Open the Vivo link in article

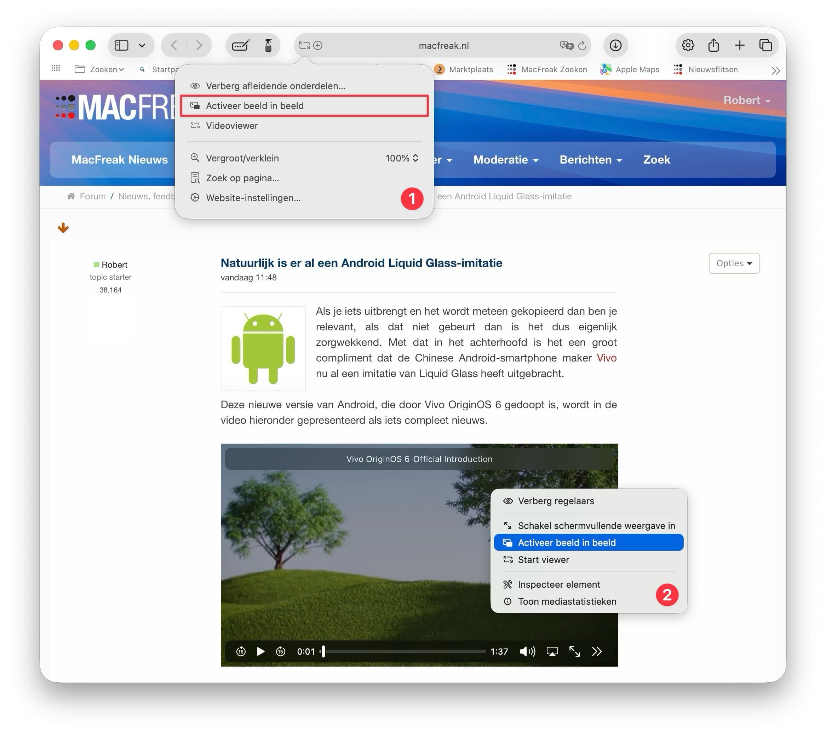[x=606, y=358]
